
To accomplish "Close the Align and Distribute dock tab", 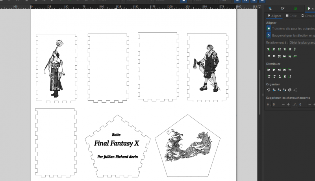I will tap(313, 8).
